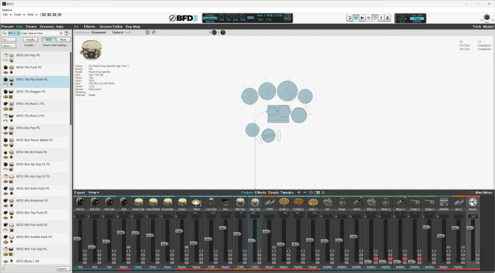495x273 pixels.
Task: Switch to the Grooves browser tab
Action: (46, 27)
